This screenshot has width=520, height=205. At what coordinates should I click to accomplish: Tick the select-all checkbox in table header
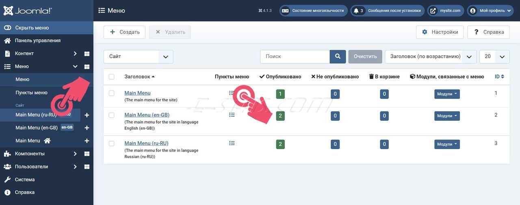pos(112,77)
